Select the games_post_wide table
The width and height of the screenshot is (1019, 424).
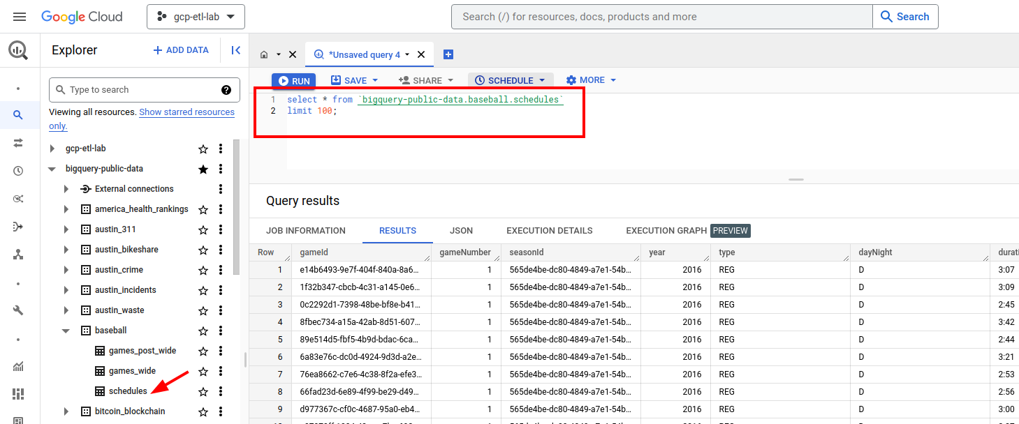[x=142, y=351]
